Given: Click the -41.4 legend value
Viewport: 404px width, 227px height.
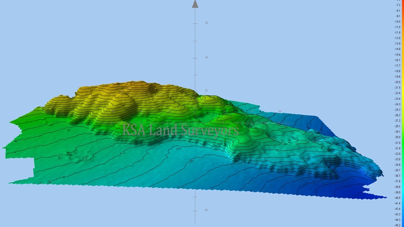Looking at the screenshot, I should (397, 203).
